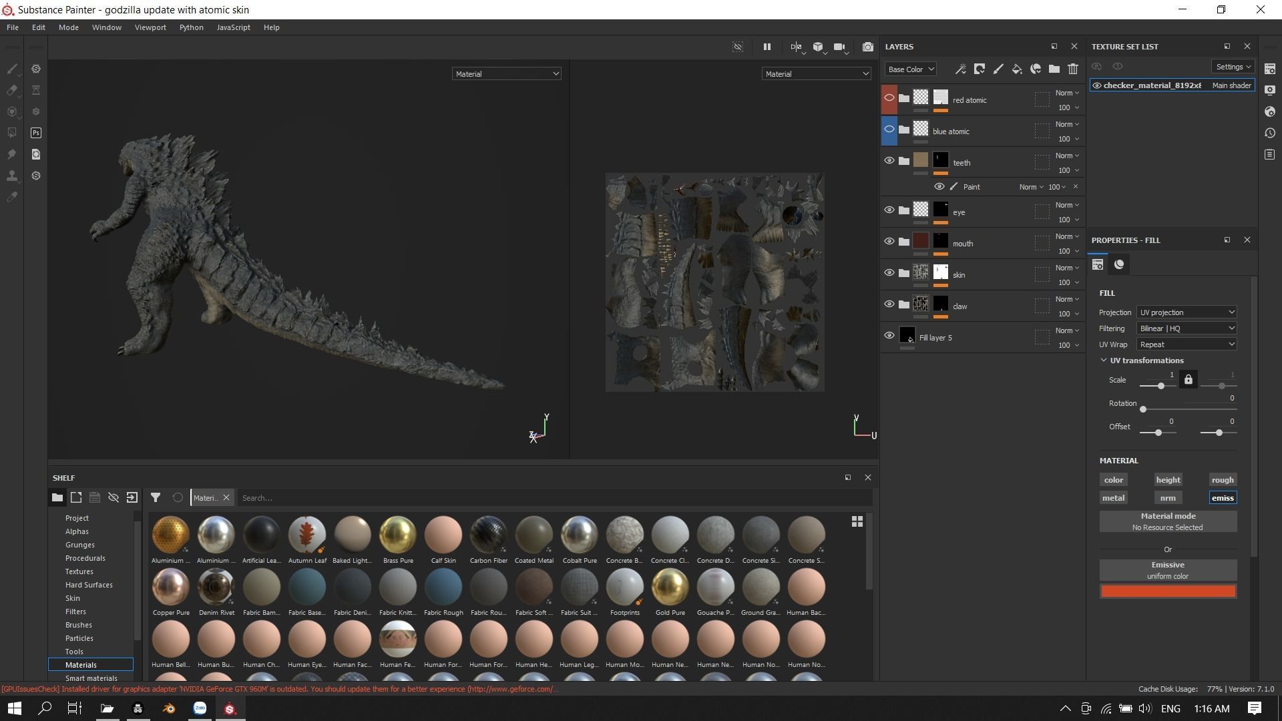Click the camera screenshot icon
Viewport: 1282px width, 721px height.
click(x=867, y=47)
